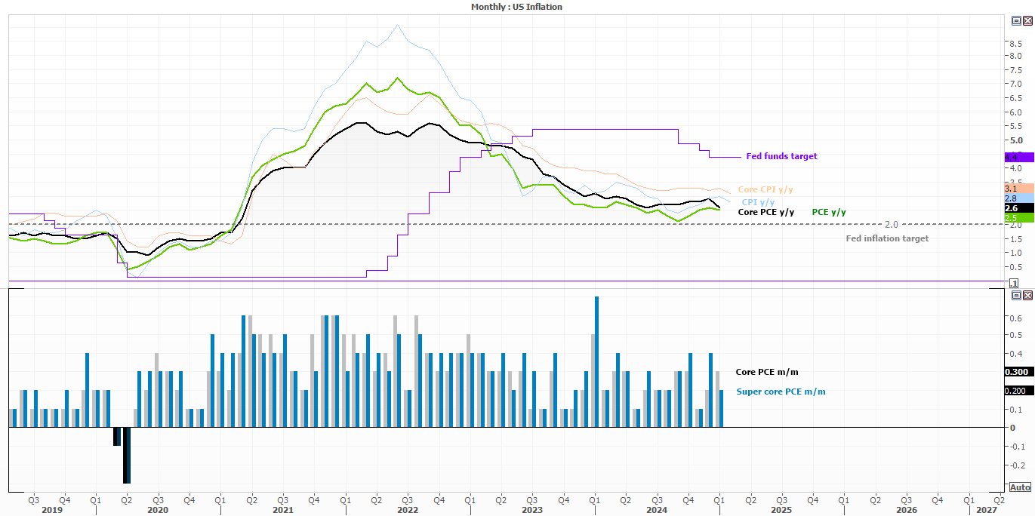Close the upper inflation chart pane
1035x516 pixels.
pyautogui.click(x=1027, y=21)
